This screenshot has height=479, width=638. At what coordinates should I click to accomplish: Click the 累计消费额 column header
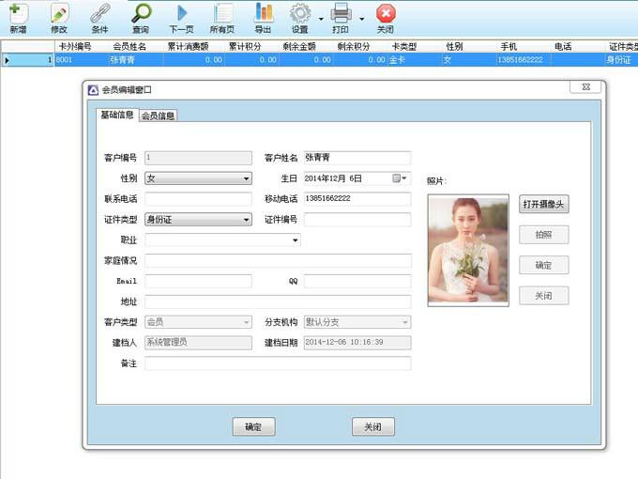[188, 46]
